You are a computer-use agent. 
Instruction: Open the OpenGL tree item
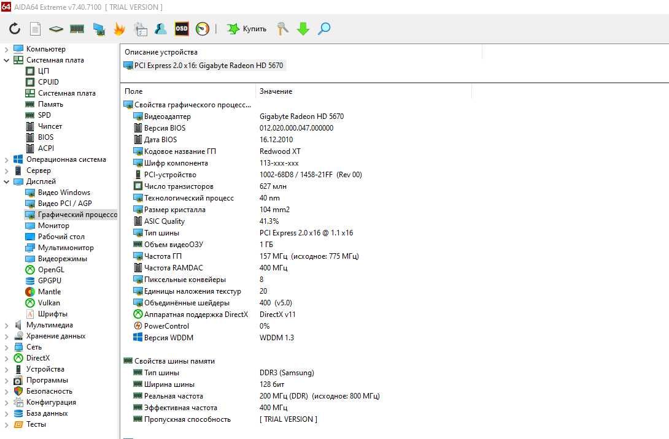point(45,270)
